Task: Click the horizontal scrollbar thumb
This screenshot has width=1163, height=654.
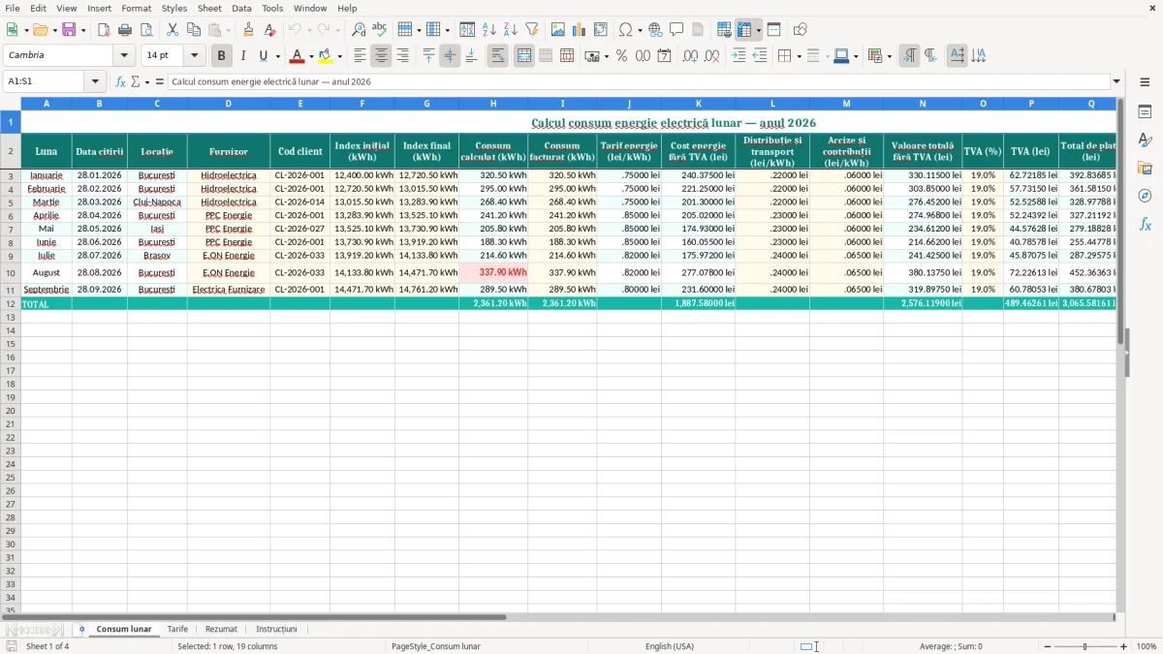Action: 253,617
